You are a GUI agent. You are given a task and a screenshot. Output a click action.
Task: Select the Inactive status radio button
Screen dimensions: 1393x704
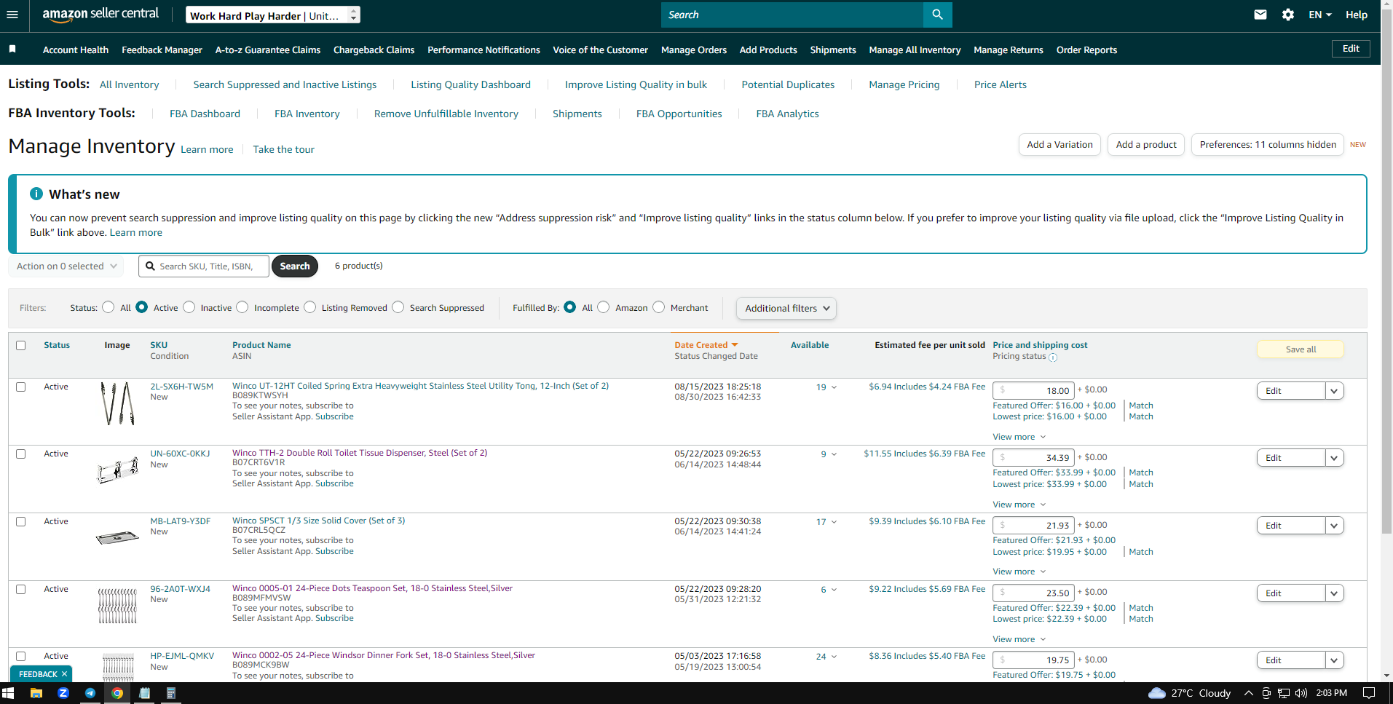189,307
